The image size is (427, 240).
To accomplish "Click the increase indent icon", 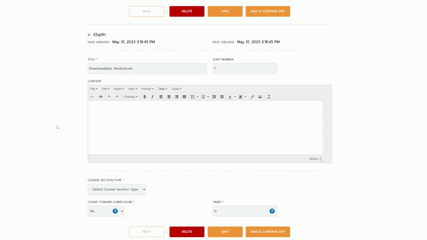I will point(222,97).
